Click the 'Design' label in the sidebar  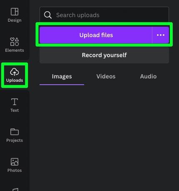15,20
